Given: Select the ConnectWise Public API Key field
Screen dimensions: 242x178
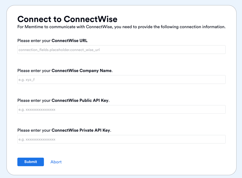Looking at the screenshot, I should click(x=121, y=109).
